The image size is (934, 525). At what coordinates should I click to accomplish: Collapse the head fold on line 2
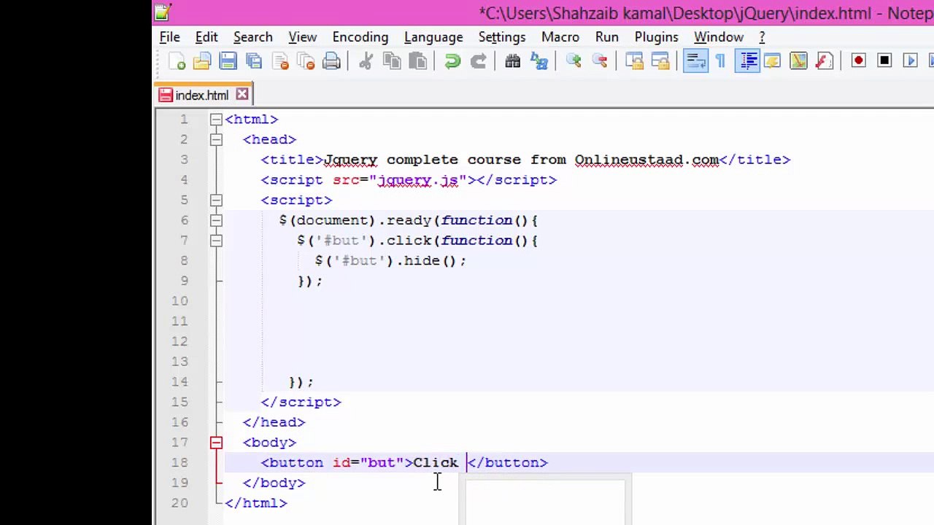216,139
